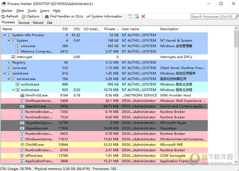Image resolution: width=239 pixels, height=171 pixels.
Task: Click the Refresh toolbar icon
Action: pos(3,17)
